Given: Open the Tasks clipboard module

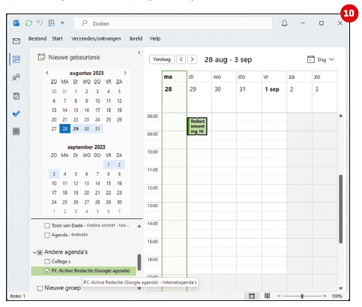Looking at the screenshot, I should coord(16,96).
